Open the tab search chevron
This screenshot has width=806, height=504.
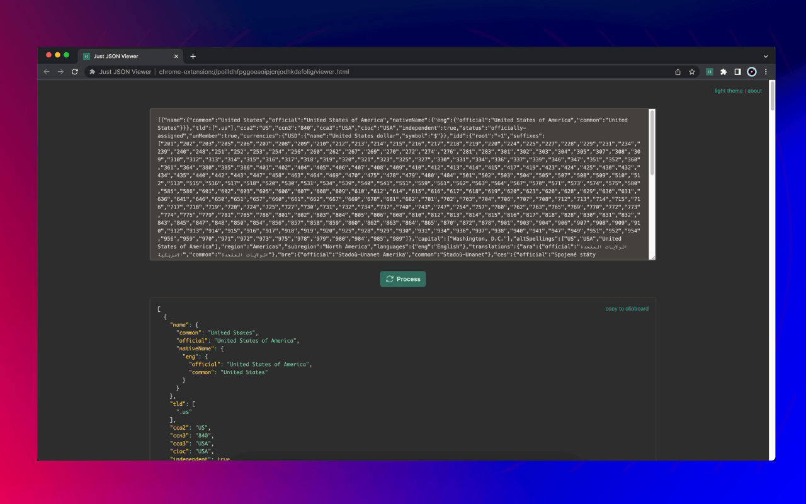tap(765, 56)
